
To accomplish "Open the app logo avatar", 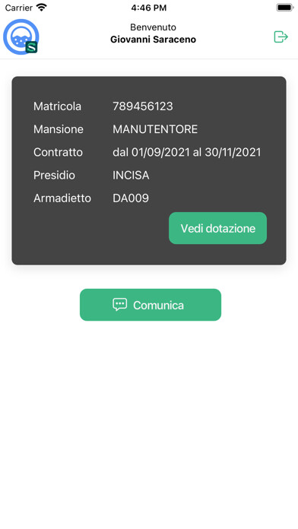I will pos(21,36).
